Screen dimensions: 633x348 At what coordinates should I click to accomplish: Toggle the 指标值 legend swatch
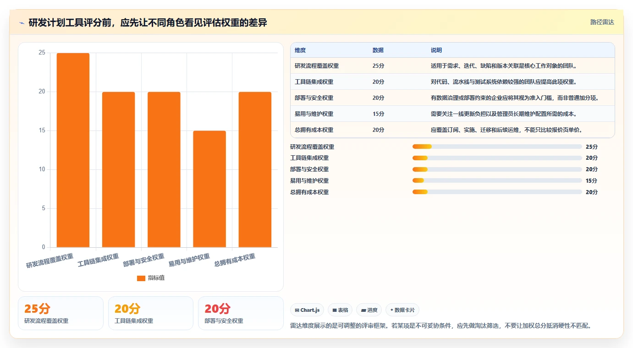141,278
